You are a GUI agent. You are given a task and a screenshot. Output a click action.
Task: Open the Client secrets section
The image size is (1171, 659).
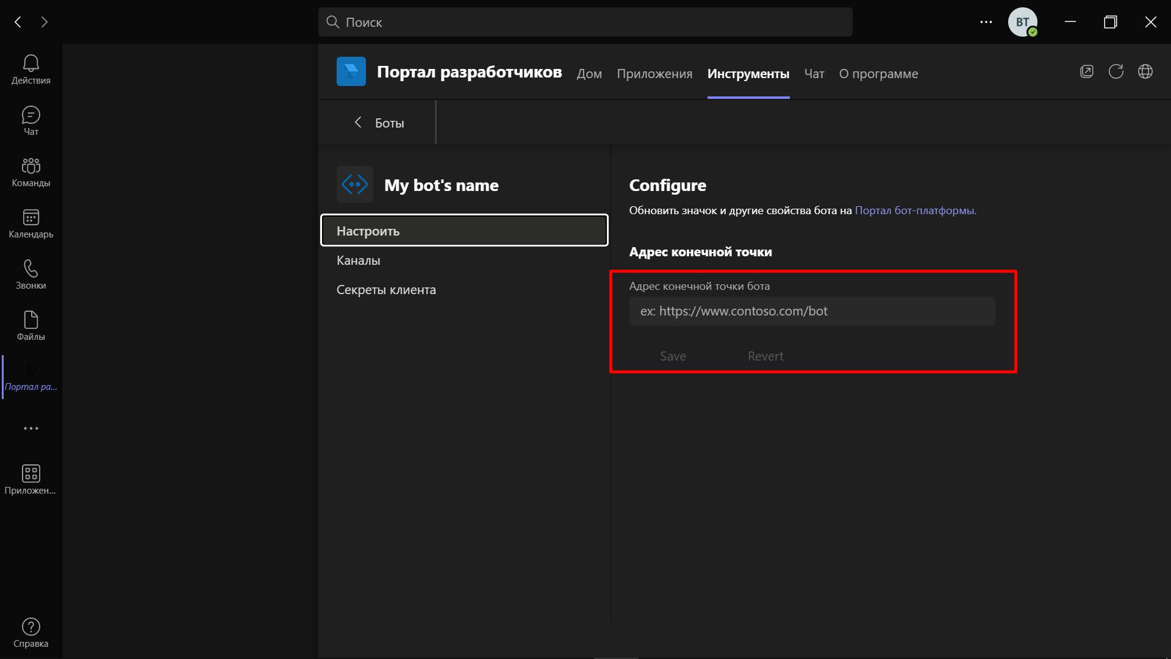(x=386, y=290)
